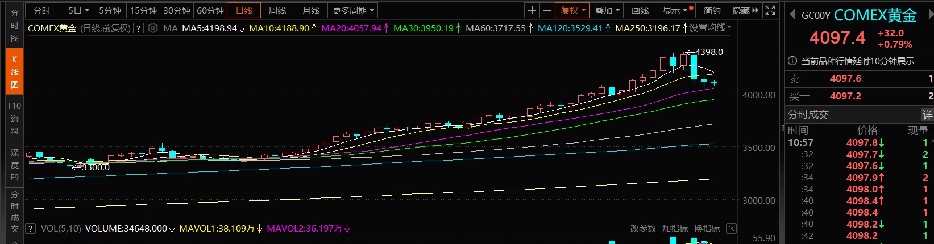The height and width of the screenshot is (244, 934).
Task: Zoom out chart with minus icon
Action: tap(547, 10)
